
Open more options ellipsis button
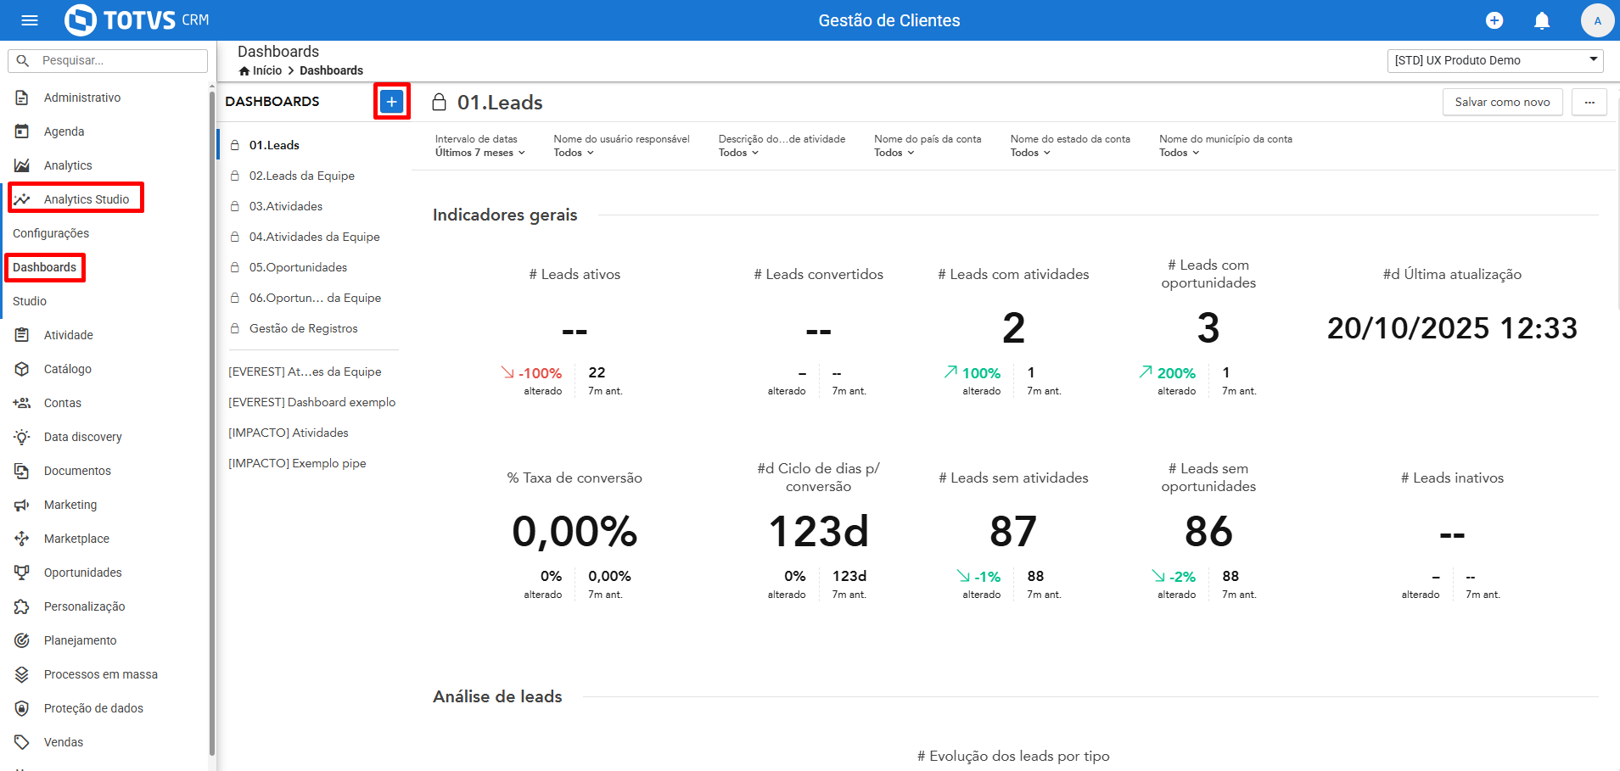tap(1589, 102)
